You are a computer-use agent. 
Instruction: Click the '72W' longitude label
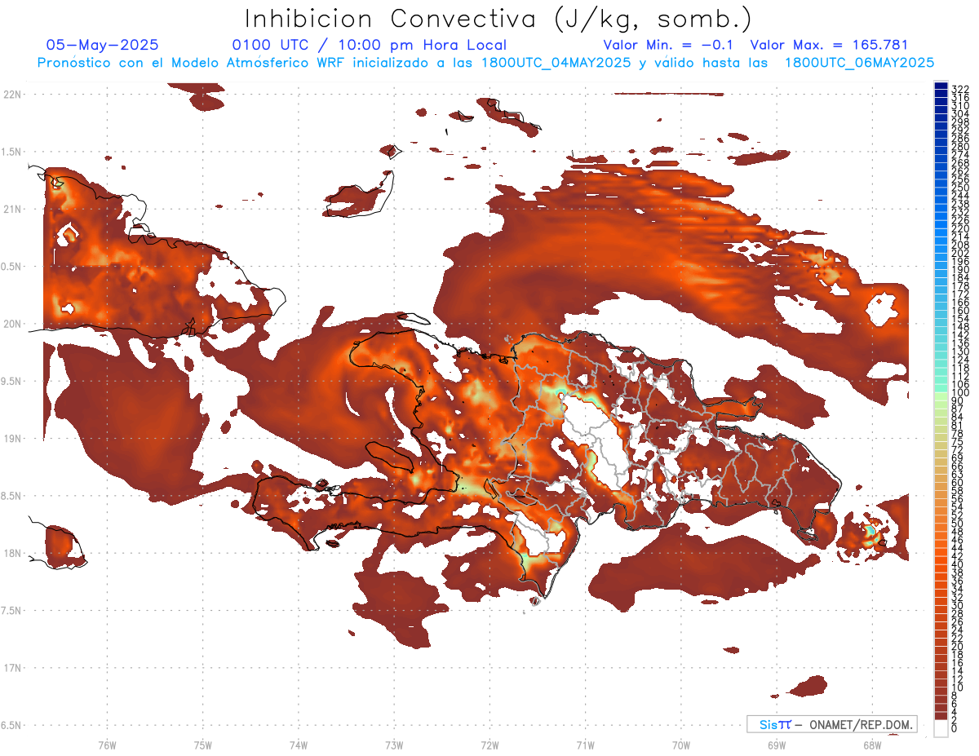[490, 745]
